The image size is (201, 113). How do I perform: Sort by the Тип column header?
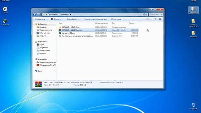[114, 23]
